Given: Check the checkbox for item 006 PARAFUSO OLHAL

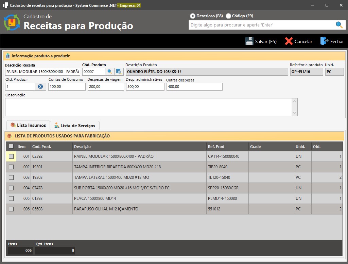Looking at the screenshot, I should coord(11,209).
